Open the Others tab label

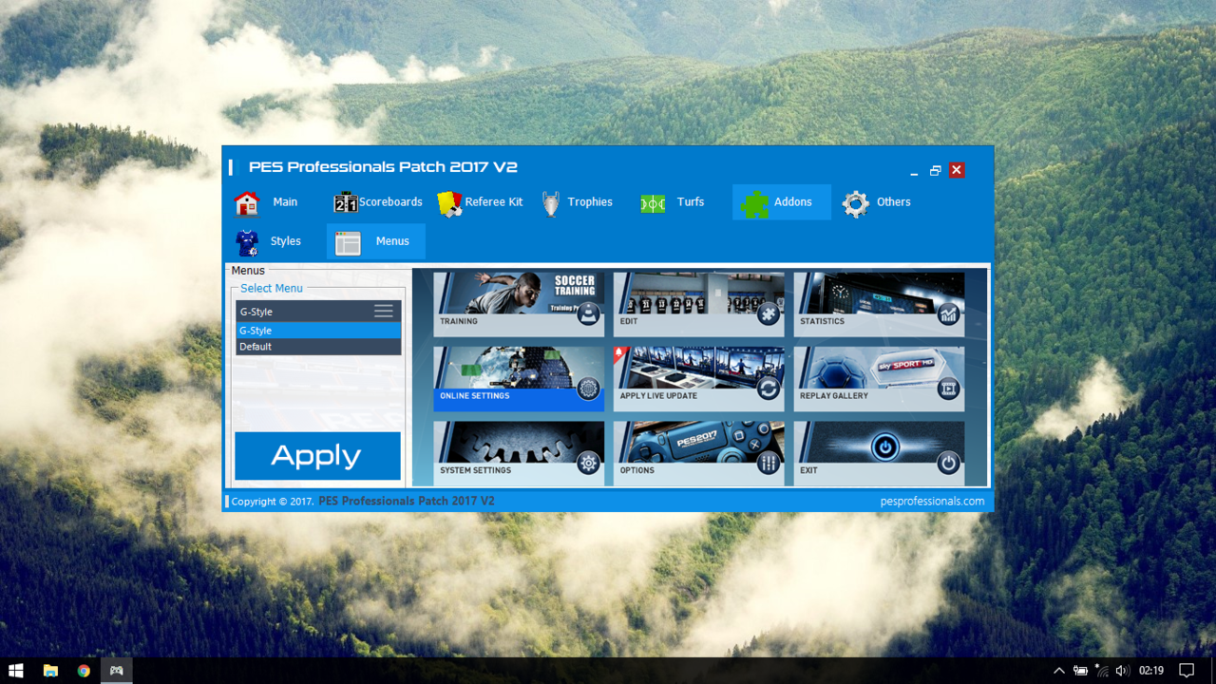click(x=894, y=202)
